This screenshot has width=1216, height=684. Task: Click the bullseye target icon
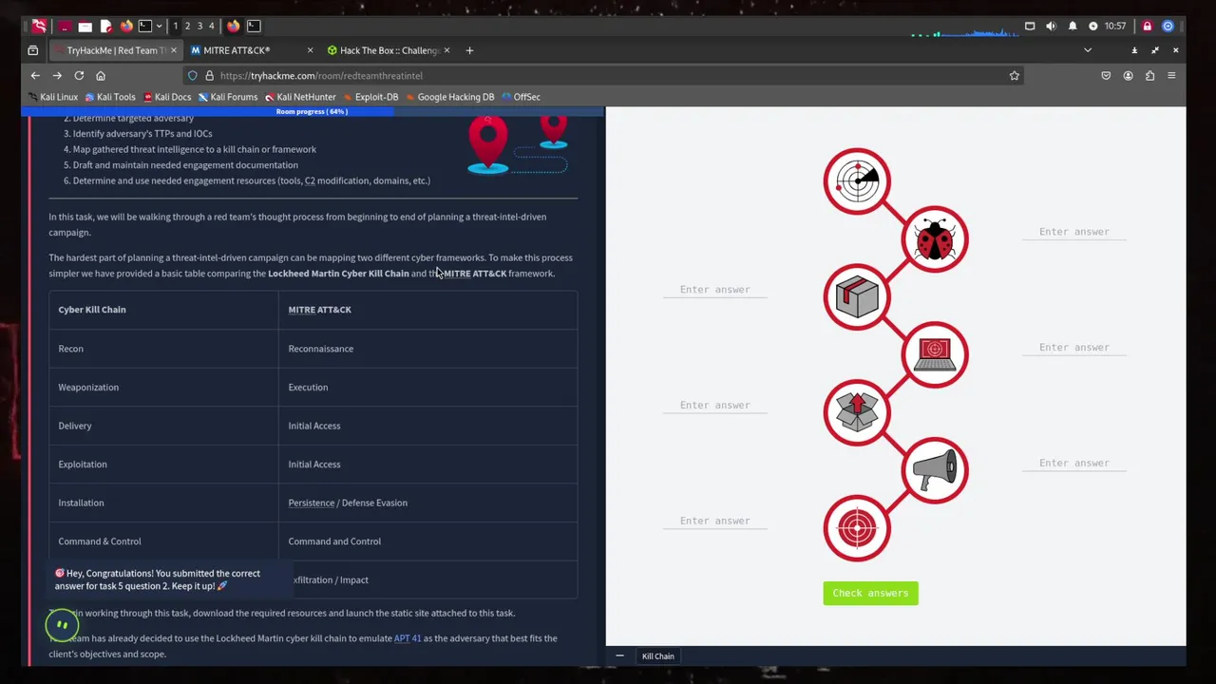pyautogui.click(x=857, y=528)
